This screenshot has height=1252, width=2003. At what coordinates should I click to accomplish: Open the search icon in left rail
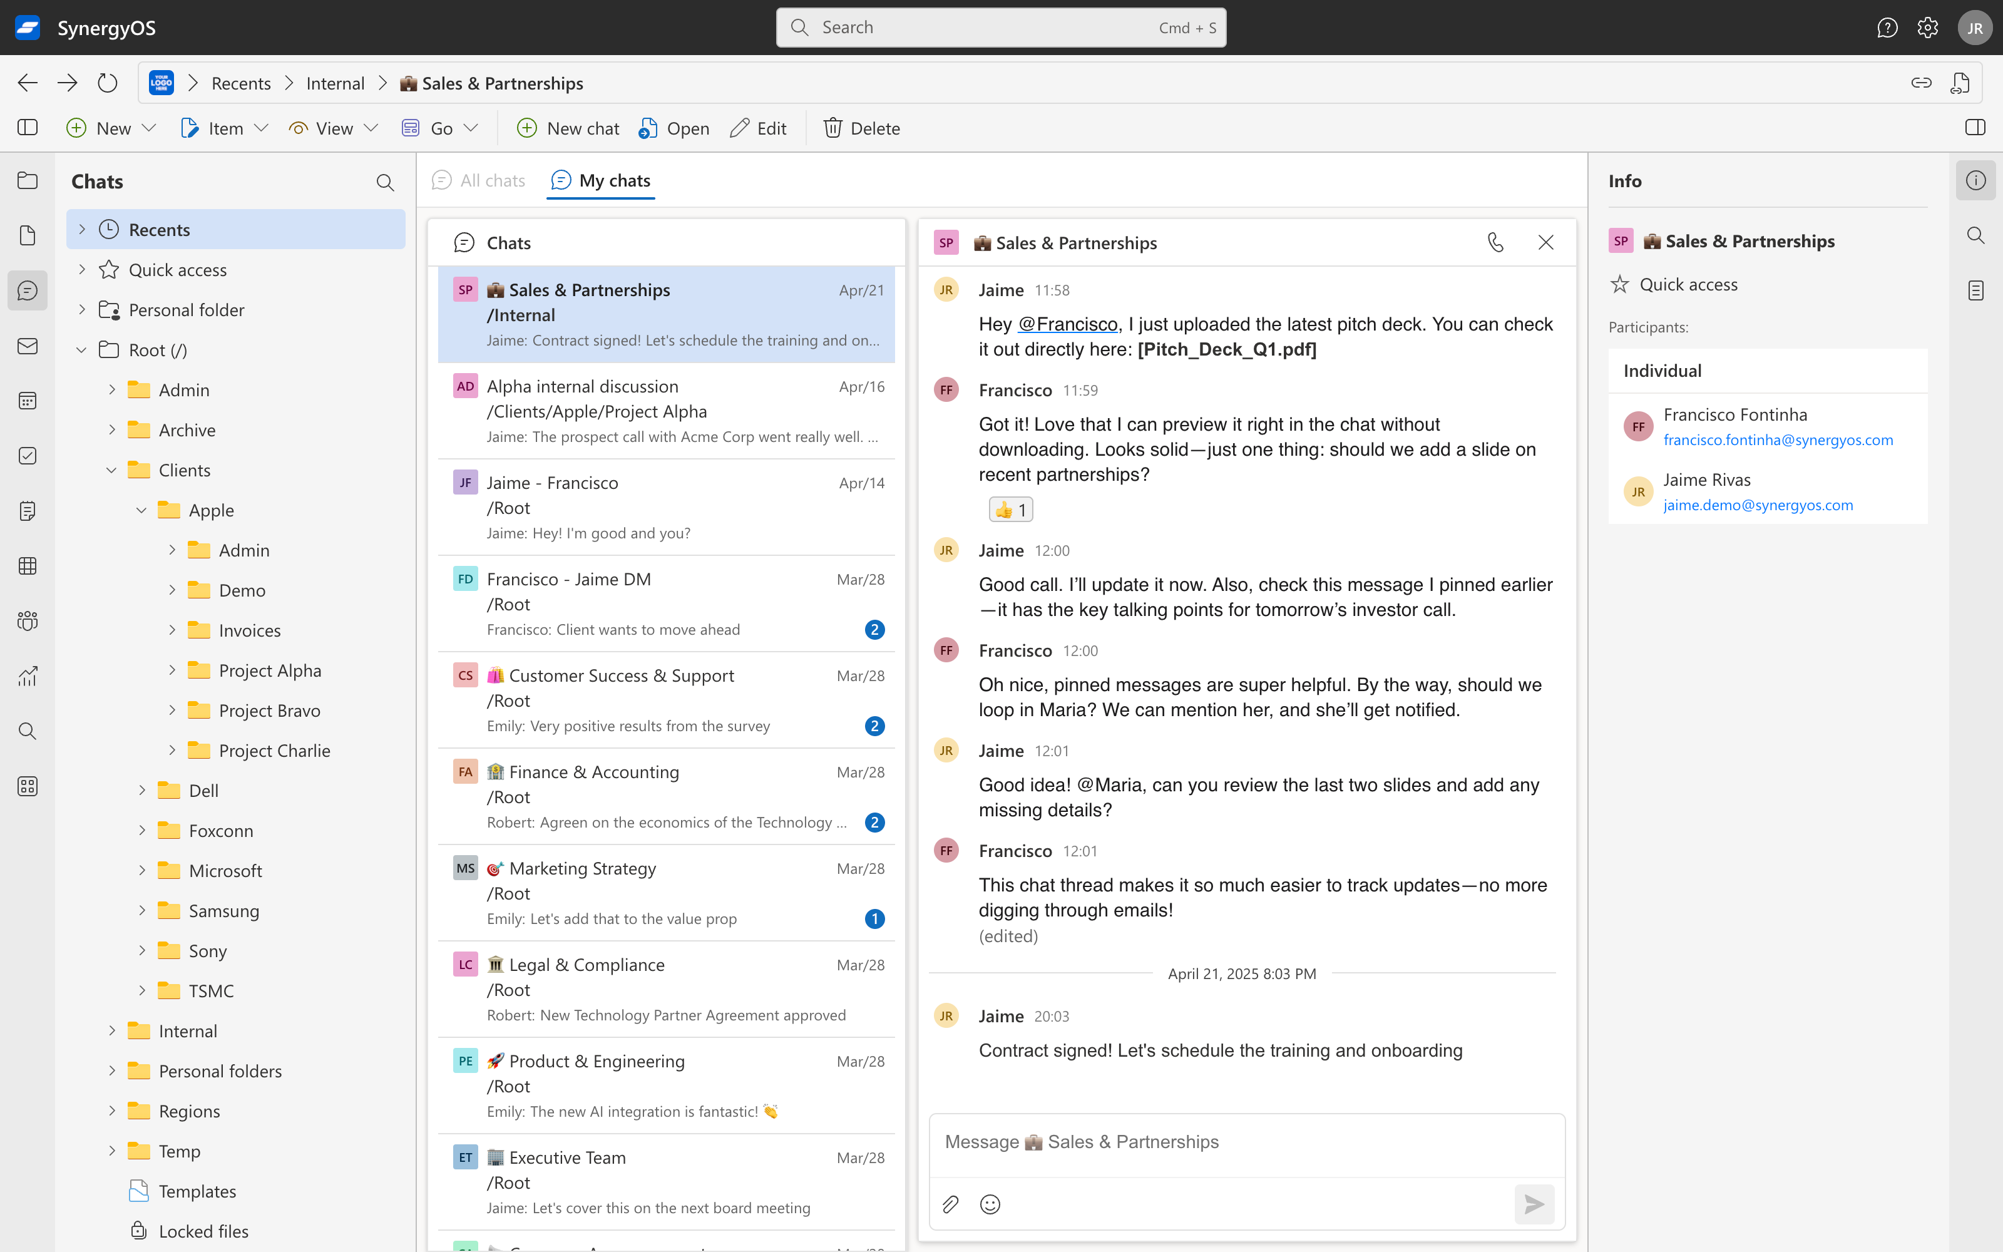click(28, 731)
